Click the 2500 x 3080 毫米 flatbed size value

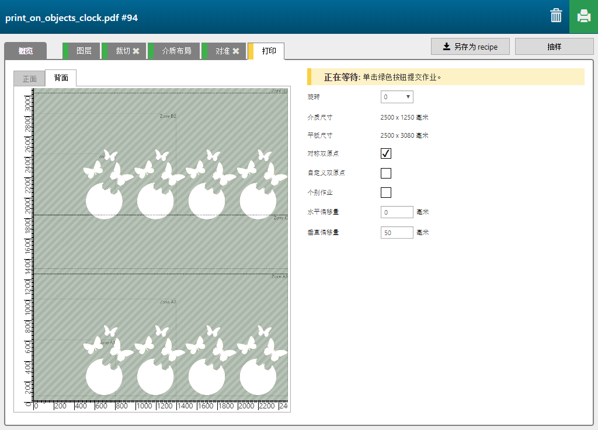tap(404, 135)
